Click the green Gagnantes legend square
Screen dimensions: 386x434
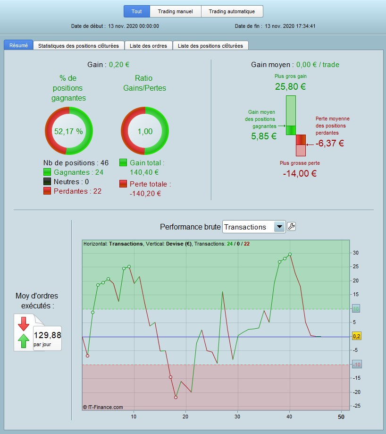pos(47,172)
